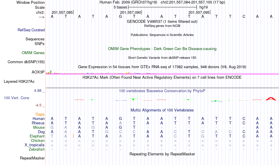279x165 pixels.
Task: Click the RefSeq genes from NCBI title
Action: point(162,26)
